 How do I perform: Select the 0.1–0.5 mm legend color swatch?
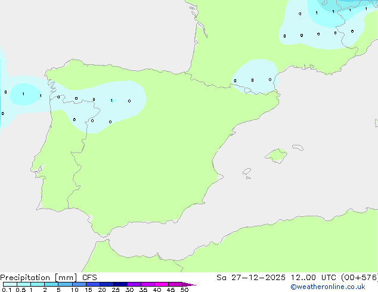[10, 284]
